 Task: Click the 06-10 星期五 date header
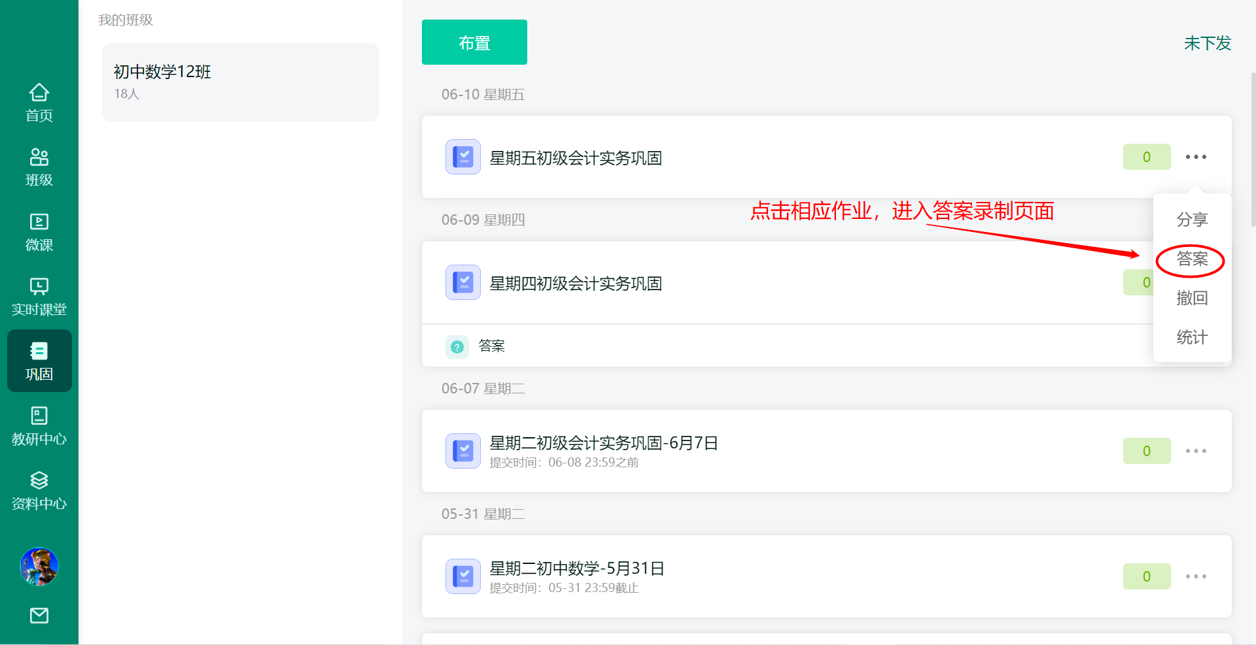point(483,95)
